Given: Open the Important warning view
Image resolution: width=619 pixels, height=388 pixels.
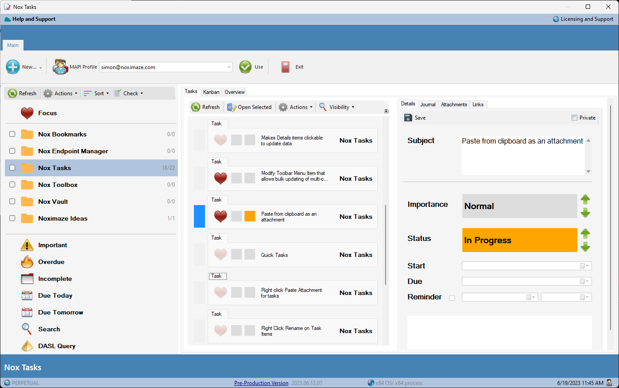Looking at the screenshot, I should point(27,245).
